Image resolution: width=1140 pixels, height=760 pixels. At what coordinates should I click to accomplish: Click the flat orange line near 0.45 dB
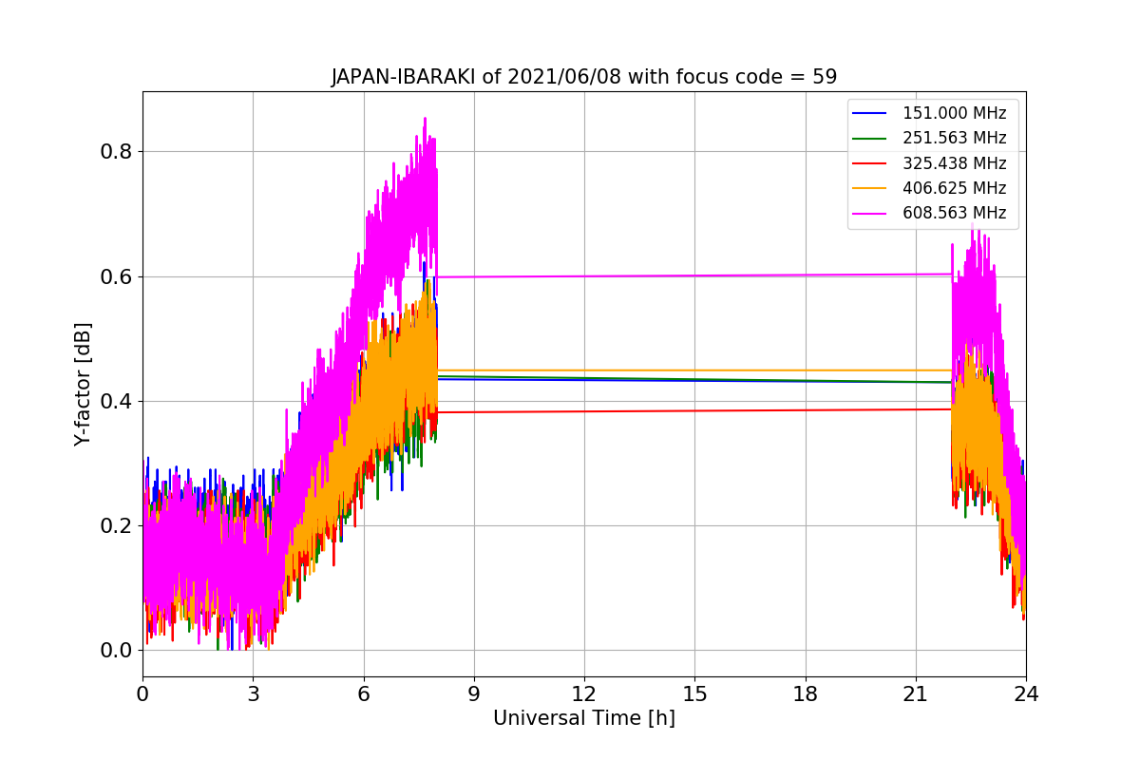(x=694, y=370)
